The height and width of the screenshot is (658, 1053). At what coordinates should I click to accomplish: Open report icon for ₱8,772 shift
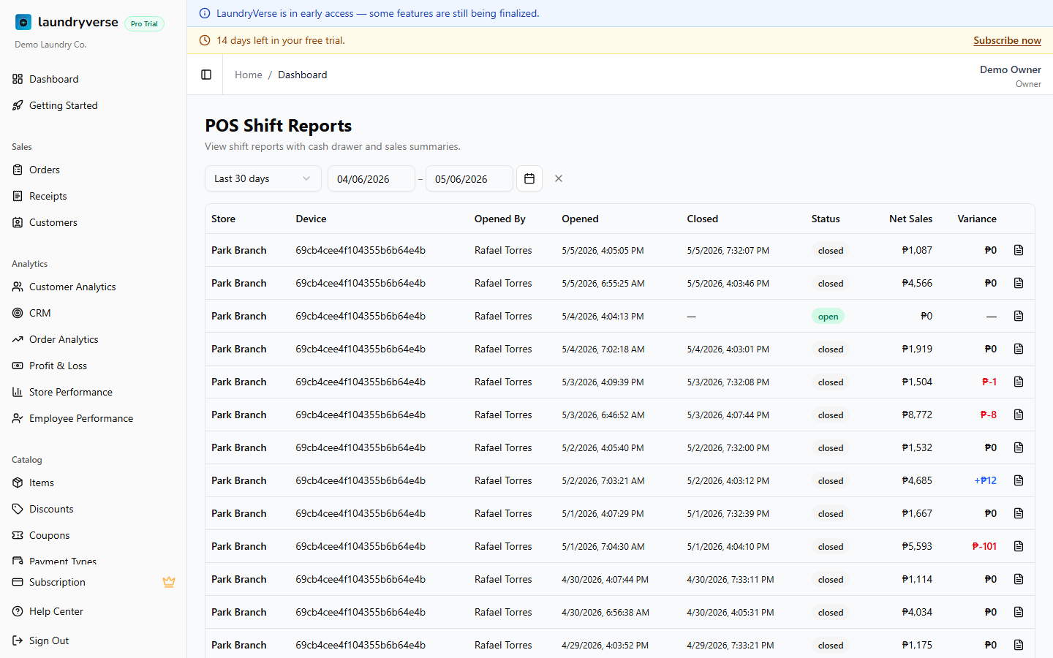point(1019,415)
